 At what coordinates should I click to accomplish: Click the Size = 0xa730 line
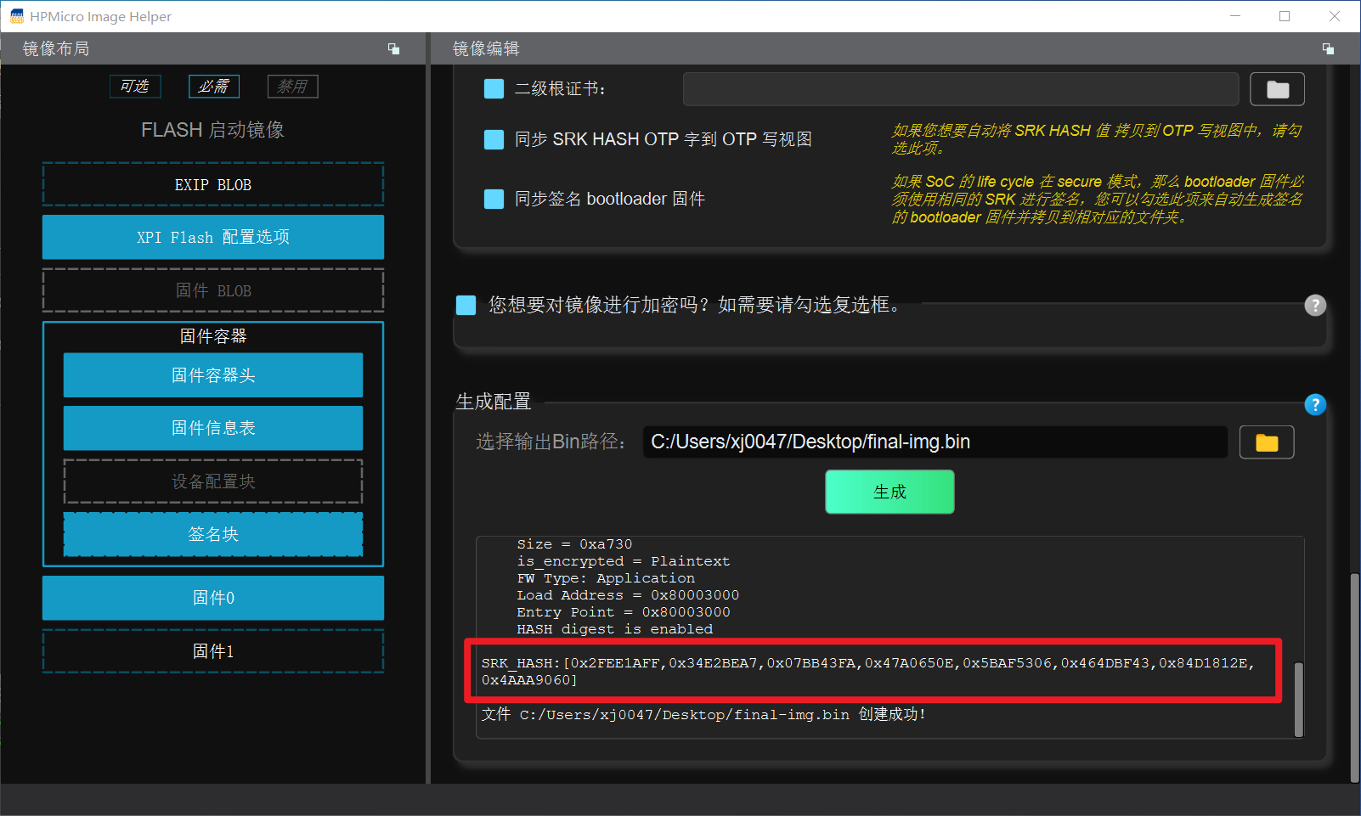coord(574,544)
